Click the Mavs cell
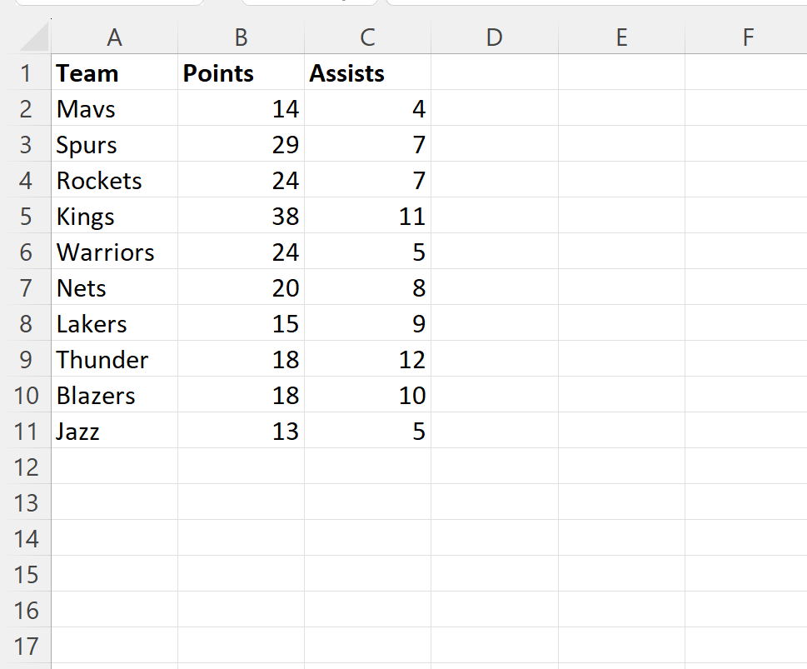Screen dimensions: 807x669 [114, 109]
